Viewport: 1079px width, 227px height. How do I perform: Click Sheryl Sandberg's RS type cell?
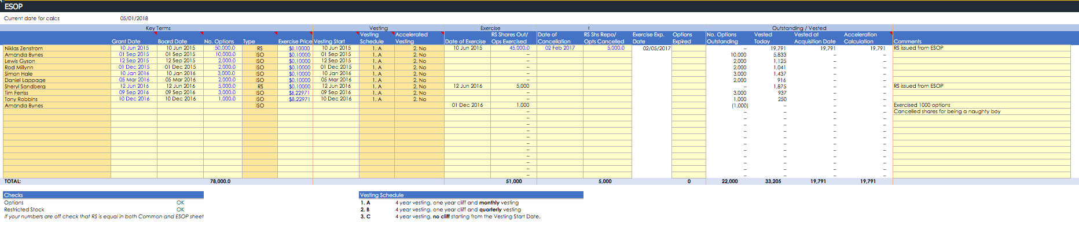(x=260, y=87)
